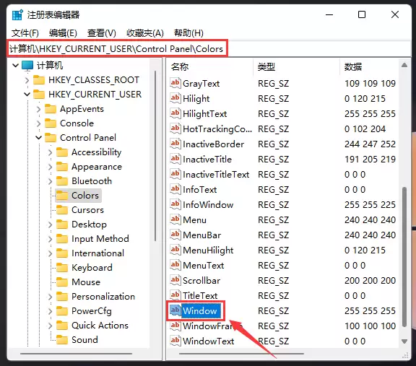The image size is (416, 366).
Task: Expand HKEY_CLASSES_ROOT tree node
Action: pos(27,80)
